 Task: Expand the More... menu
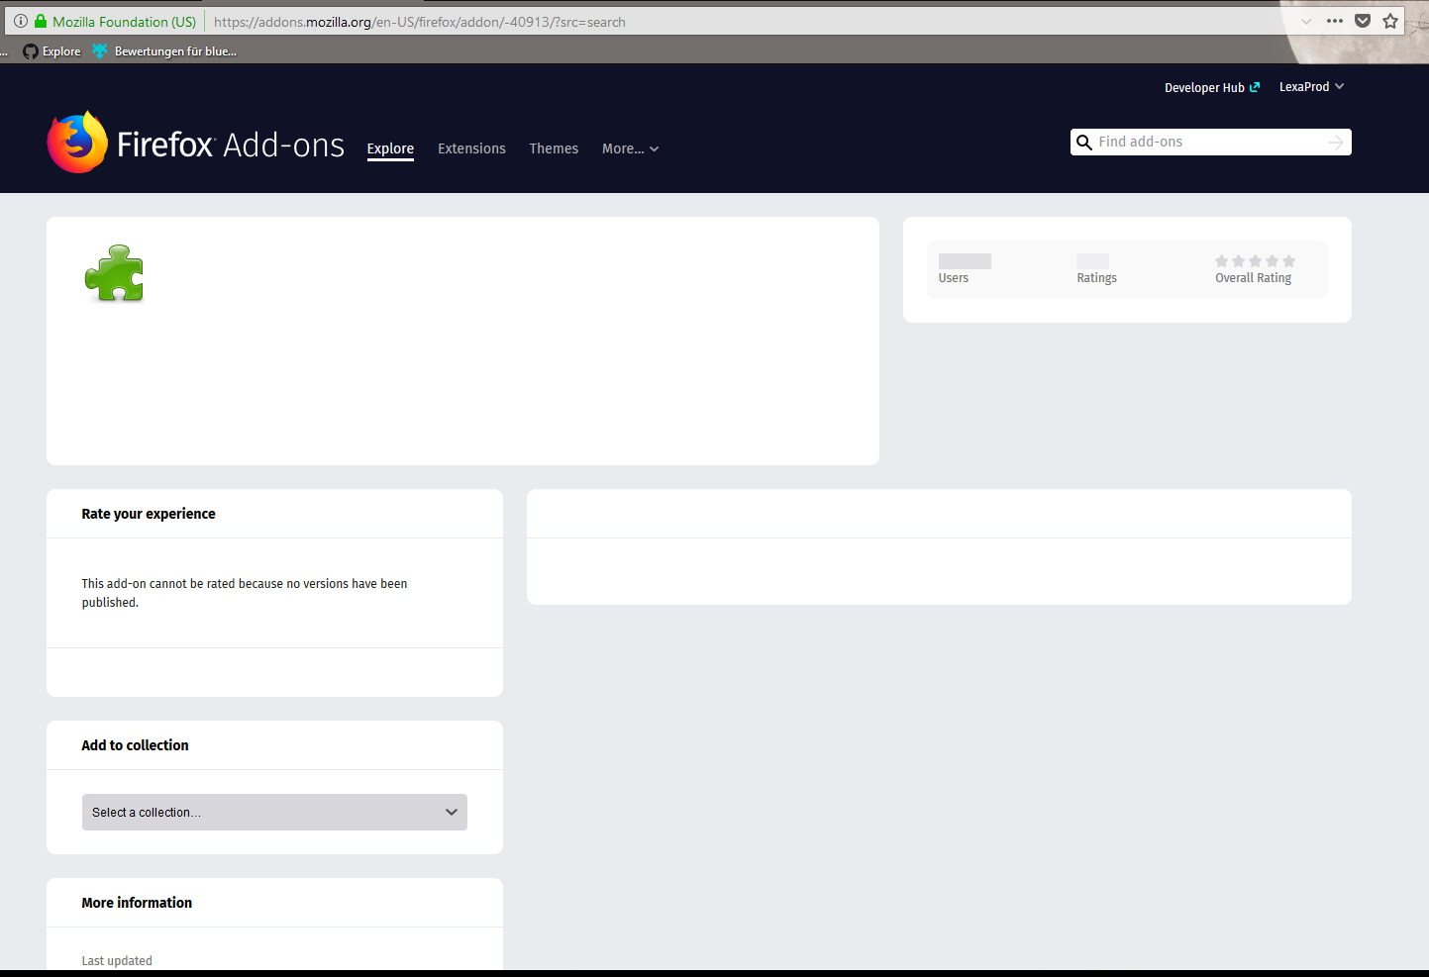click(x=630, y=148)
